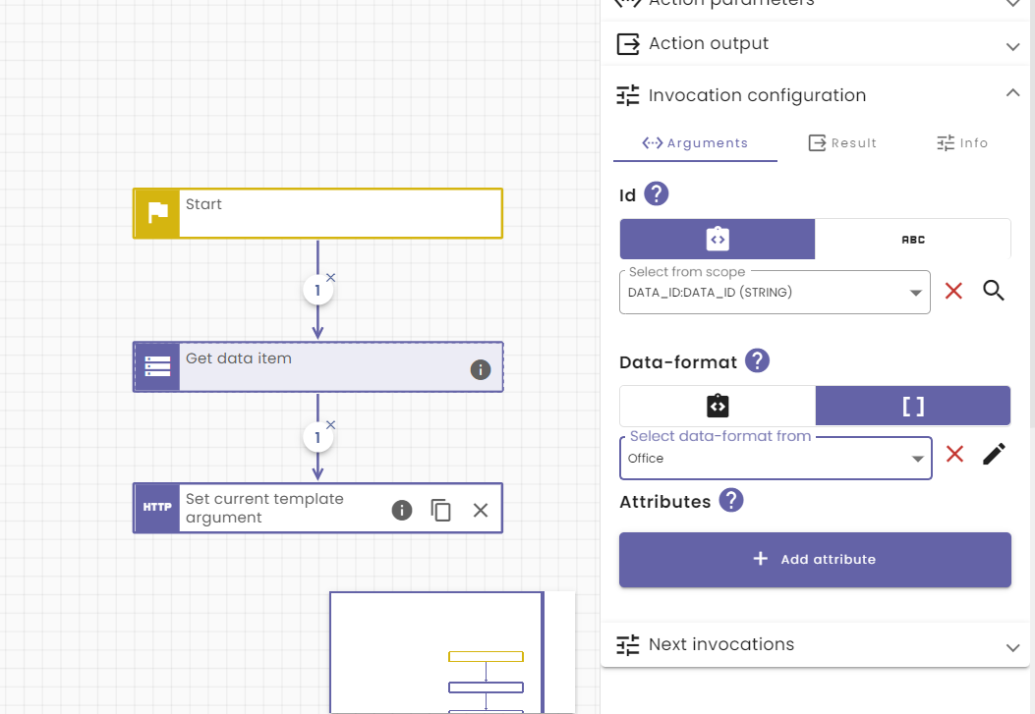Click the info icon on the Get data item node
Viewport: 1035px width, 714px height.
click(480, 370)
